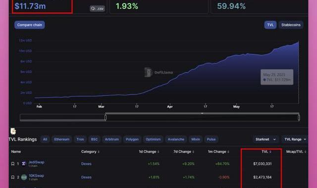Open the 10KSwap logo icon
Viewport: 317px width, 188px height.
coord(24,177)
